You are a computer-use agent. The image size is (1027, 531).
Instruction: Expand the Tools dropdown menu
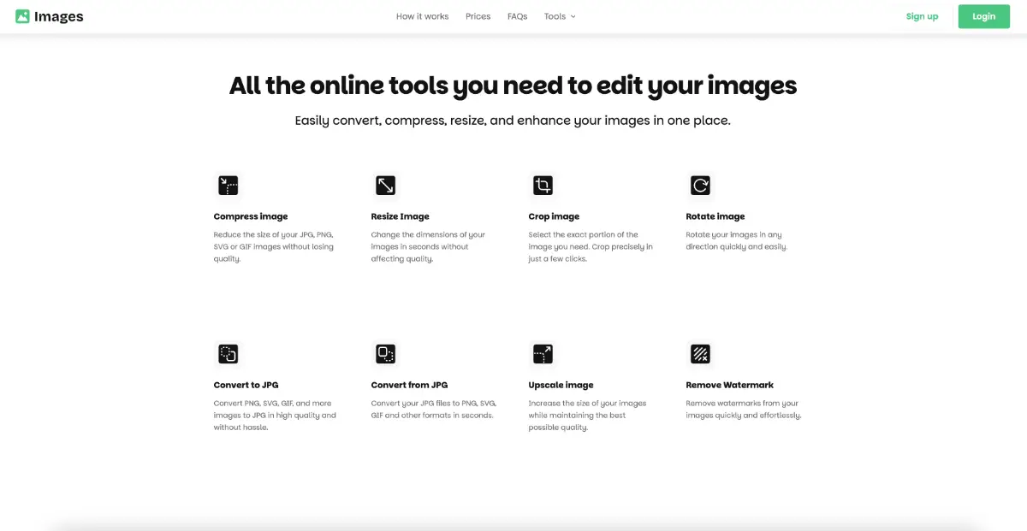pyautogui.click(x=560, y=16)
